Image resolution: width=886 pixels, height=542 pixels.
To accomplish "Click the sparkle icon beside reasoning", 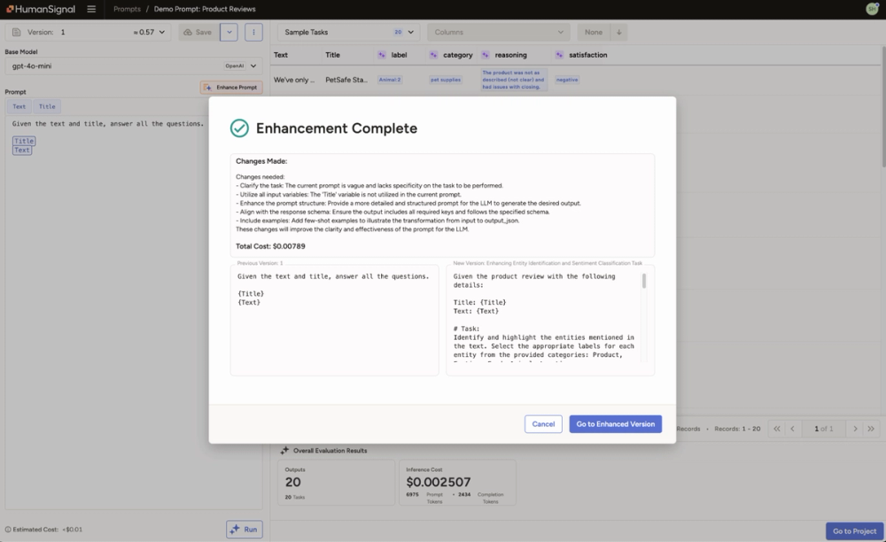I will [x=486, y=55].
